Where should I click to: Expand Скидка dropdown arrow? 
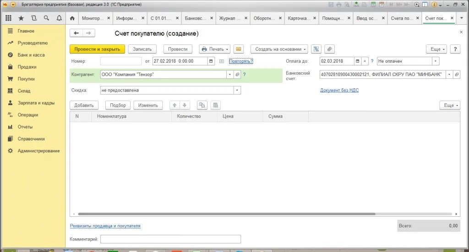pos(237,90)
